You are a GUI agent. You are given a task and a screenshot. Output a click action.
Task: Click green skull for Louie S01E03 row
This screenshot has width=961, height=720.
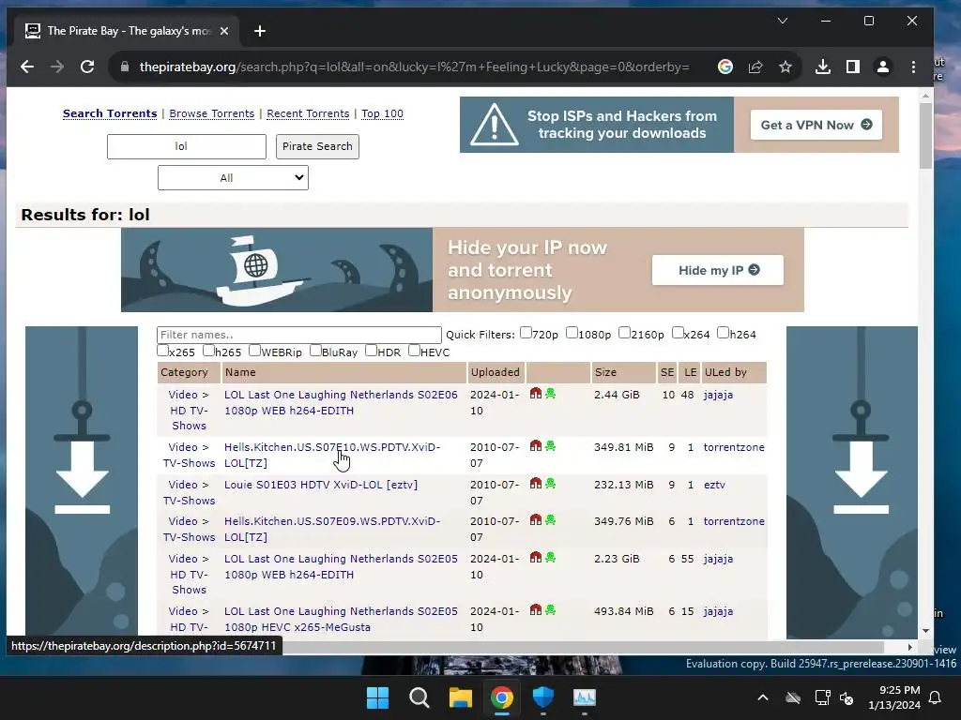[x=550, y=483]
